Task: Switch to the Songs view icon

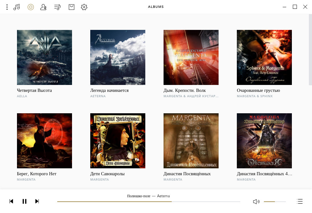Action: coord(17,7)
